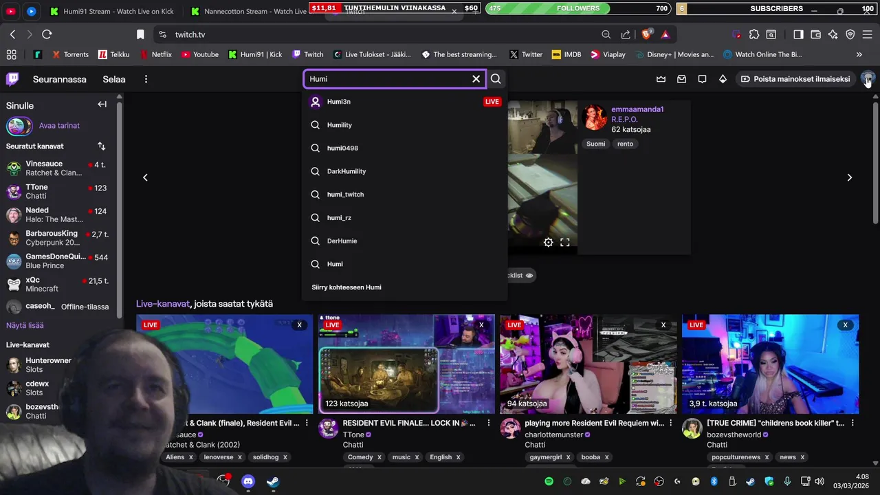Open Discord from taskbar
The image size is (880, 495).
(x=248, y=481)
